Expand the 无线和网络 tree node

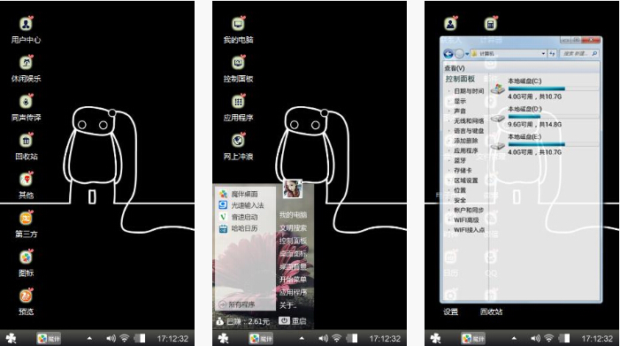coord(449,120)
